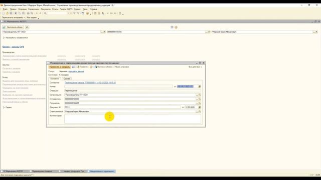The height and width of the screenshot is (180, 321).
Task: Click the Документ № input field
Action: (x=122, y=107)
